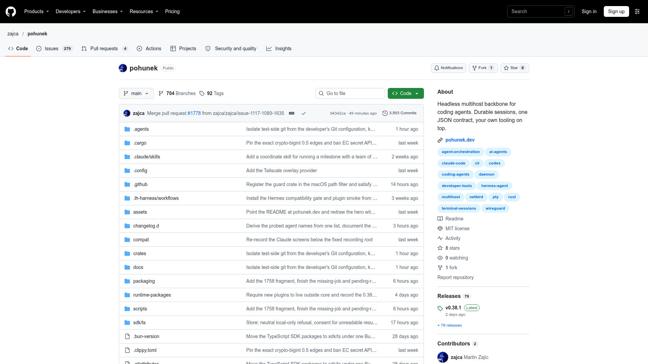Click the .agents folder icon
The width and height of the screenshot is (648, 364).
[127, 129]
